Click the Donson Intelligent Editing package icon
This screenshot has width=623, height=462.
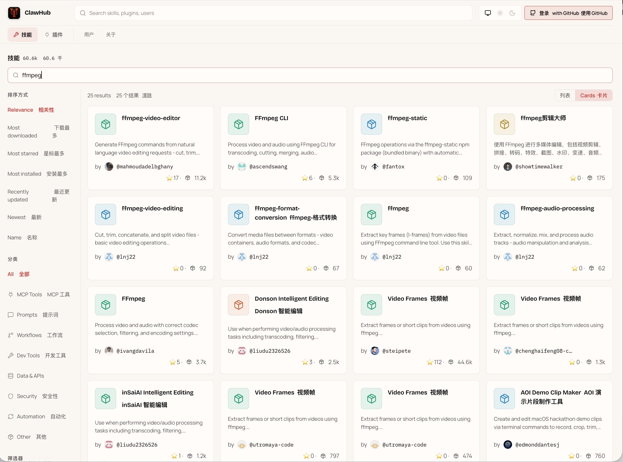(x=239, y=305)
